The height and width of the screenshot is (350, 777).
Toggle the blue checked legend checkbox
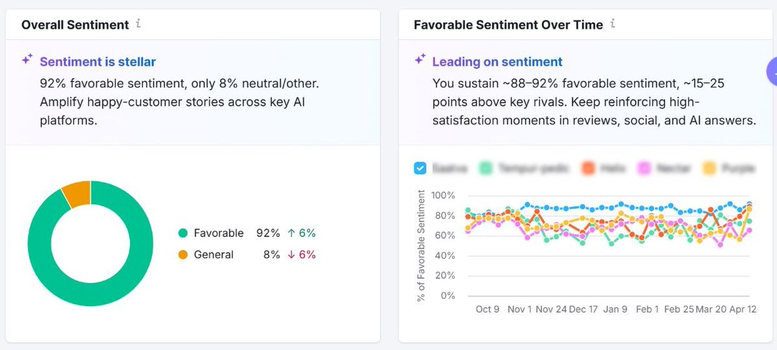(x=420, y=168)
